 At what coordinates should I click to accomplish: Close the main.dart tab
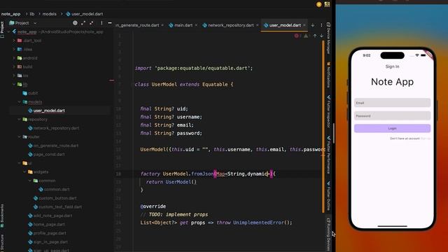pos(196,25)
